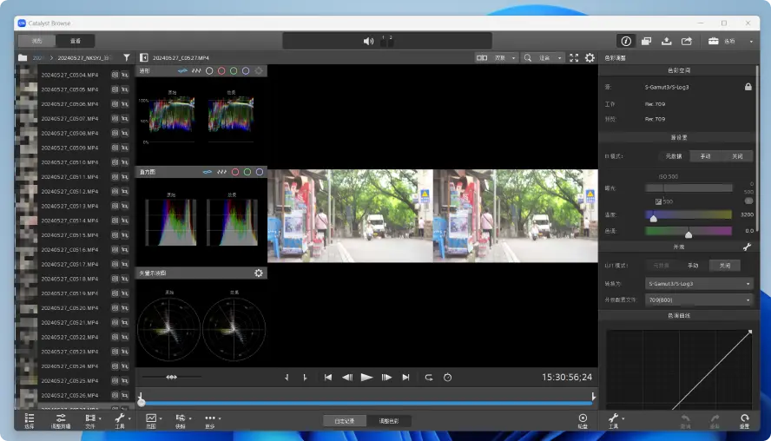
Task: Toggle loop playback
Action: coord(429,377)
